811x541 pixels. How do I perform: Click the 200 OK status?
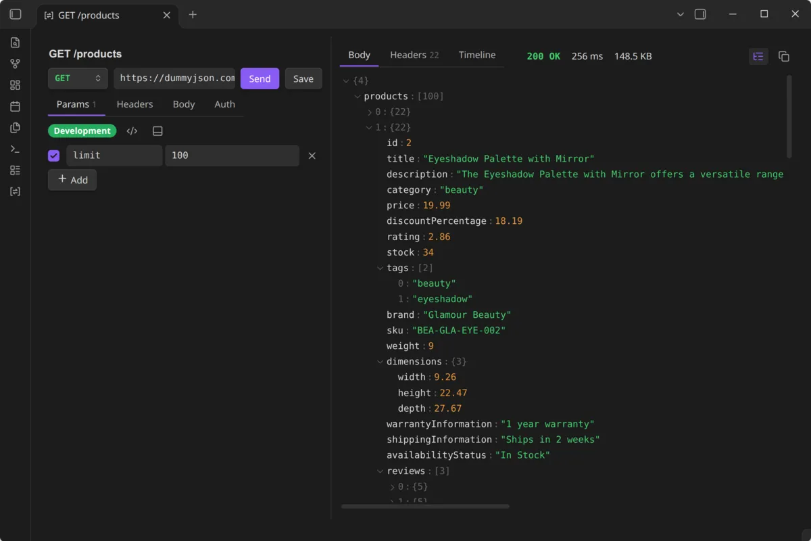tap(543, 57)
